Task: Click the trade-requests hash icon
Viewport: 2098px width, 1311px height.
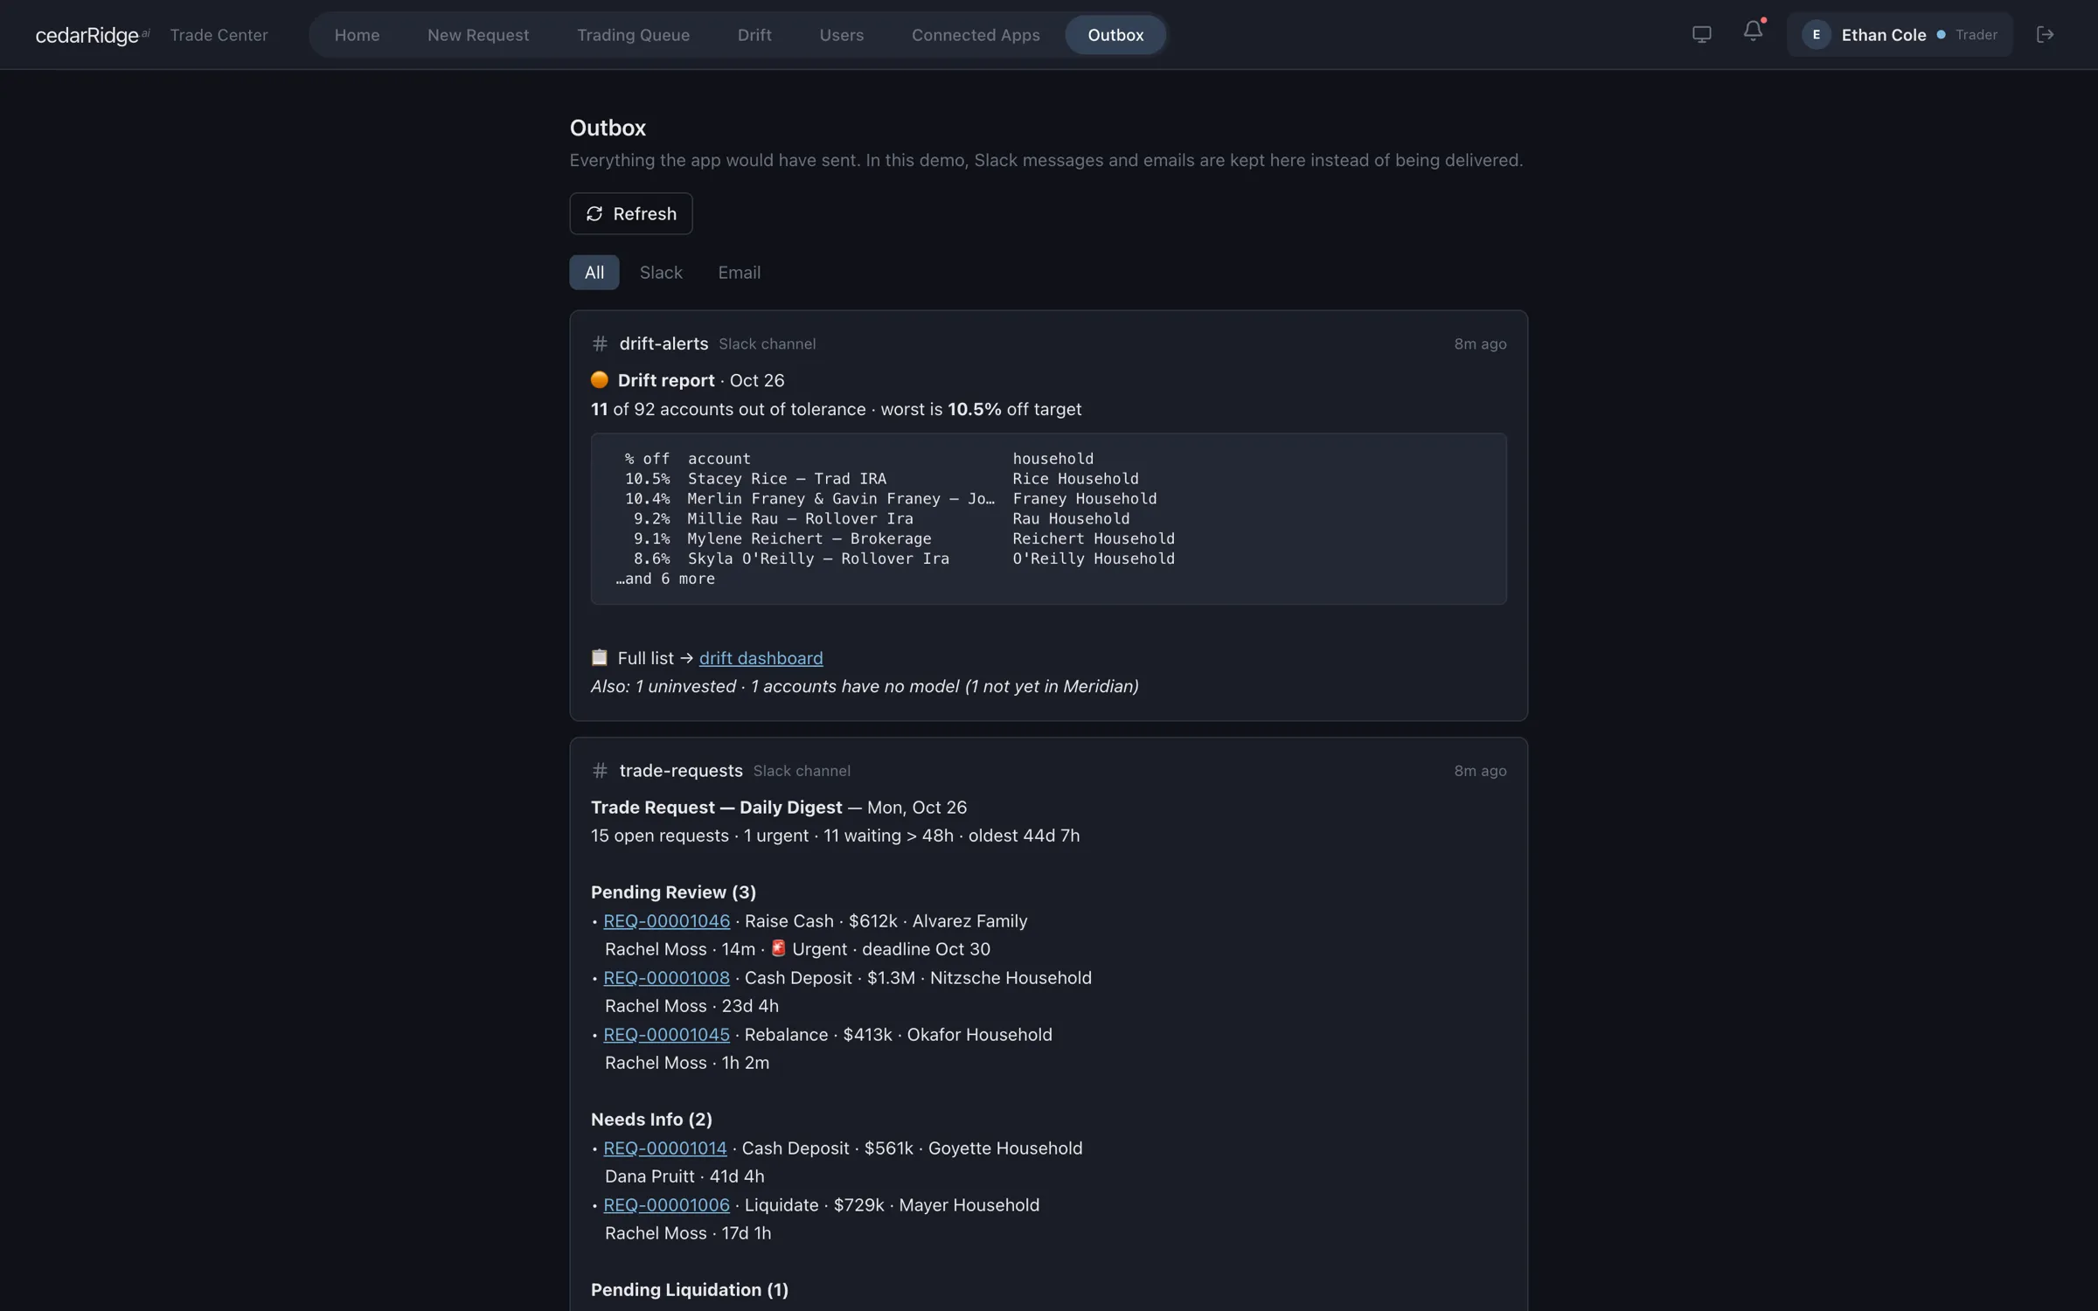Action: pos(600,771)
